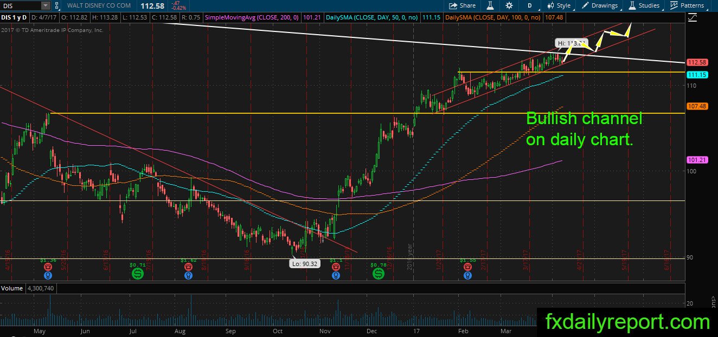Open the Style menu

pyautogui.click(x=559, y=5)
